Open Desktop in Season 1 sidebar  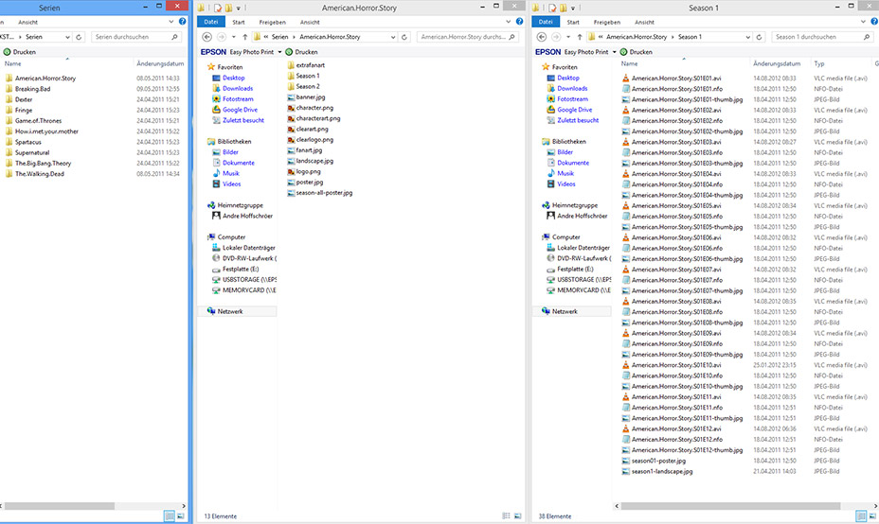pyautogui.click(x=563, y=78)
